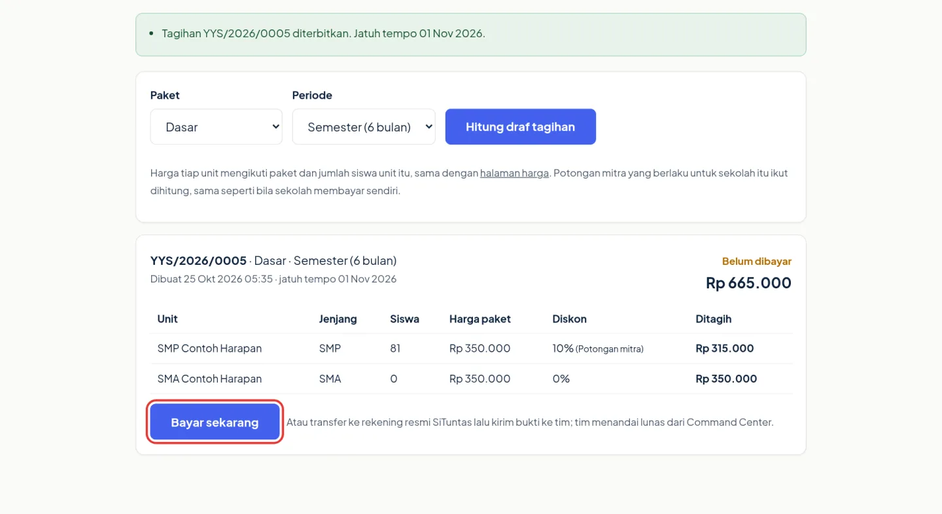This screenshot has height=514, width=942.
Task: Click the 0% discount cell
Action: 561,379
